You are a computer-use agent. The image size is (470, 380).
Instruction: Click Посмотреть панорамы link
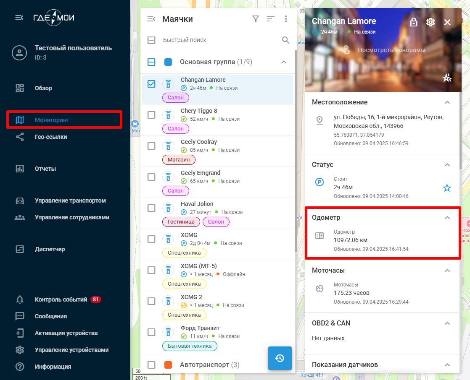pos(391,50)
